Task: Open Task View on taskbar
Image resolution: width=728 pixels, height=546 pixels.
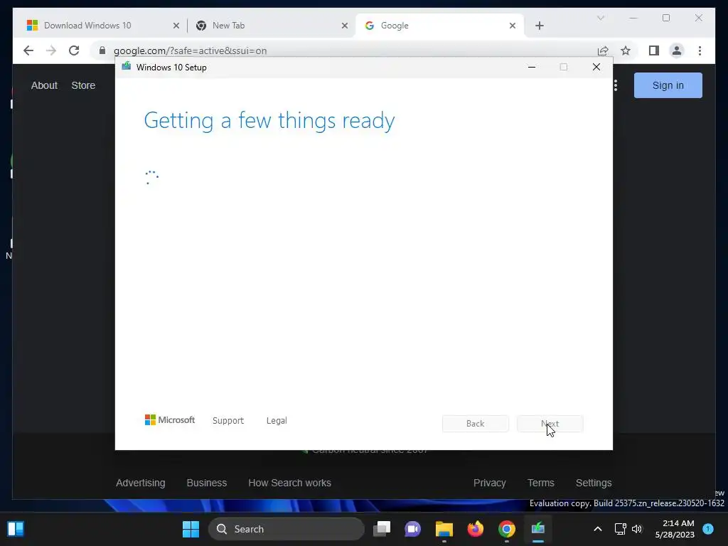Action: 382,529
